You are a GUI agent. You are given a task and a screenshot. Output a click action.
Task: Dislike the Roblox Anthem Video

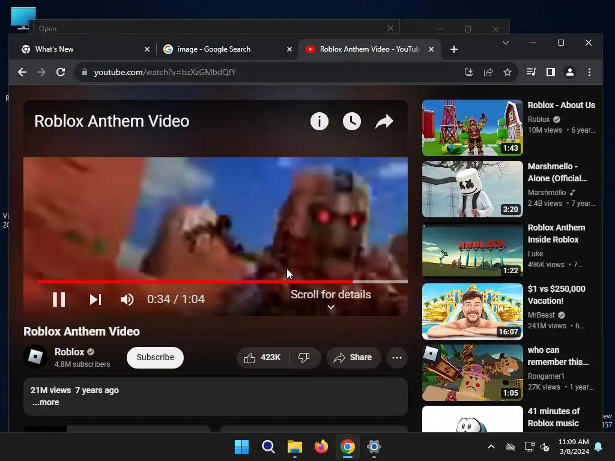304,358
